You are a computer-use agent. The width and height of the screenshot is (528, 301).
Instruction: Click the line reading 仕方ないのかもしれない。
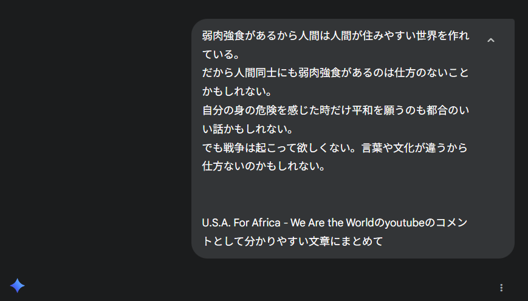(264, 166)
